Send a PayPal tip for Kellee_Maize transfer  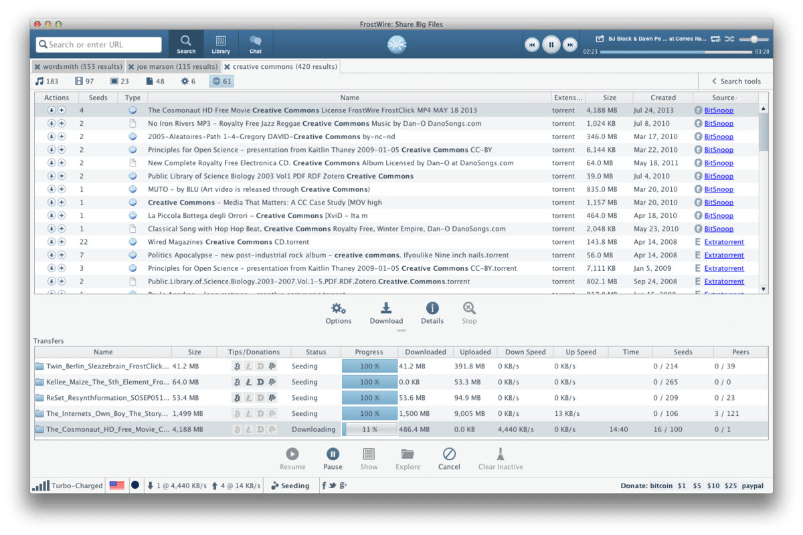click(x=272, y=382)
